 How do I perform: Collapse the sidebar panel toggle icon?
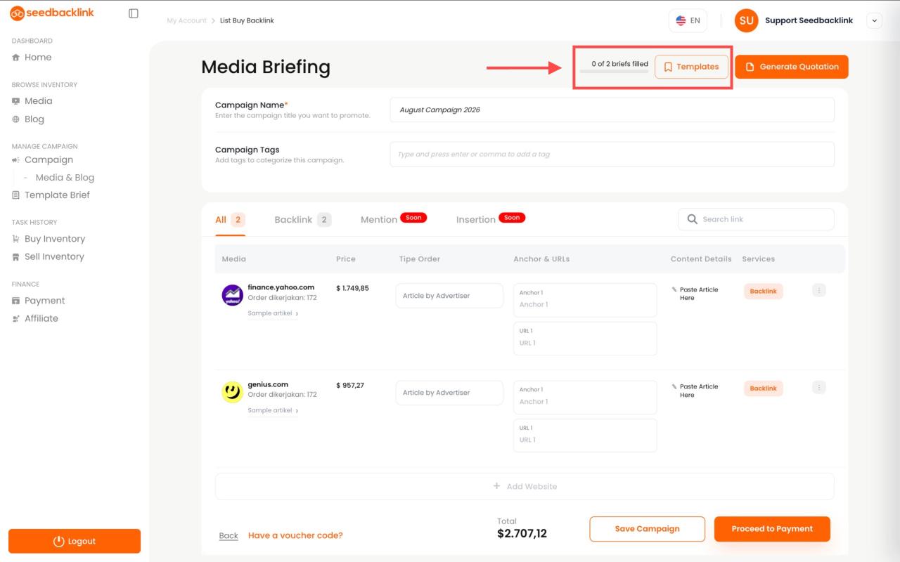134,13
